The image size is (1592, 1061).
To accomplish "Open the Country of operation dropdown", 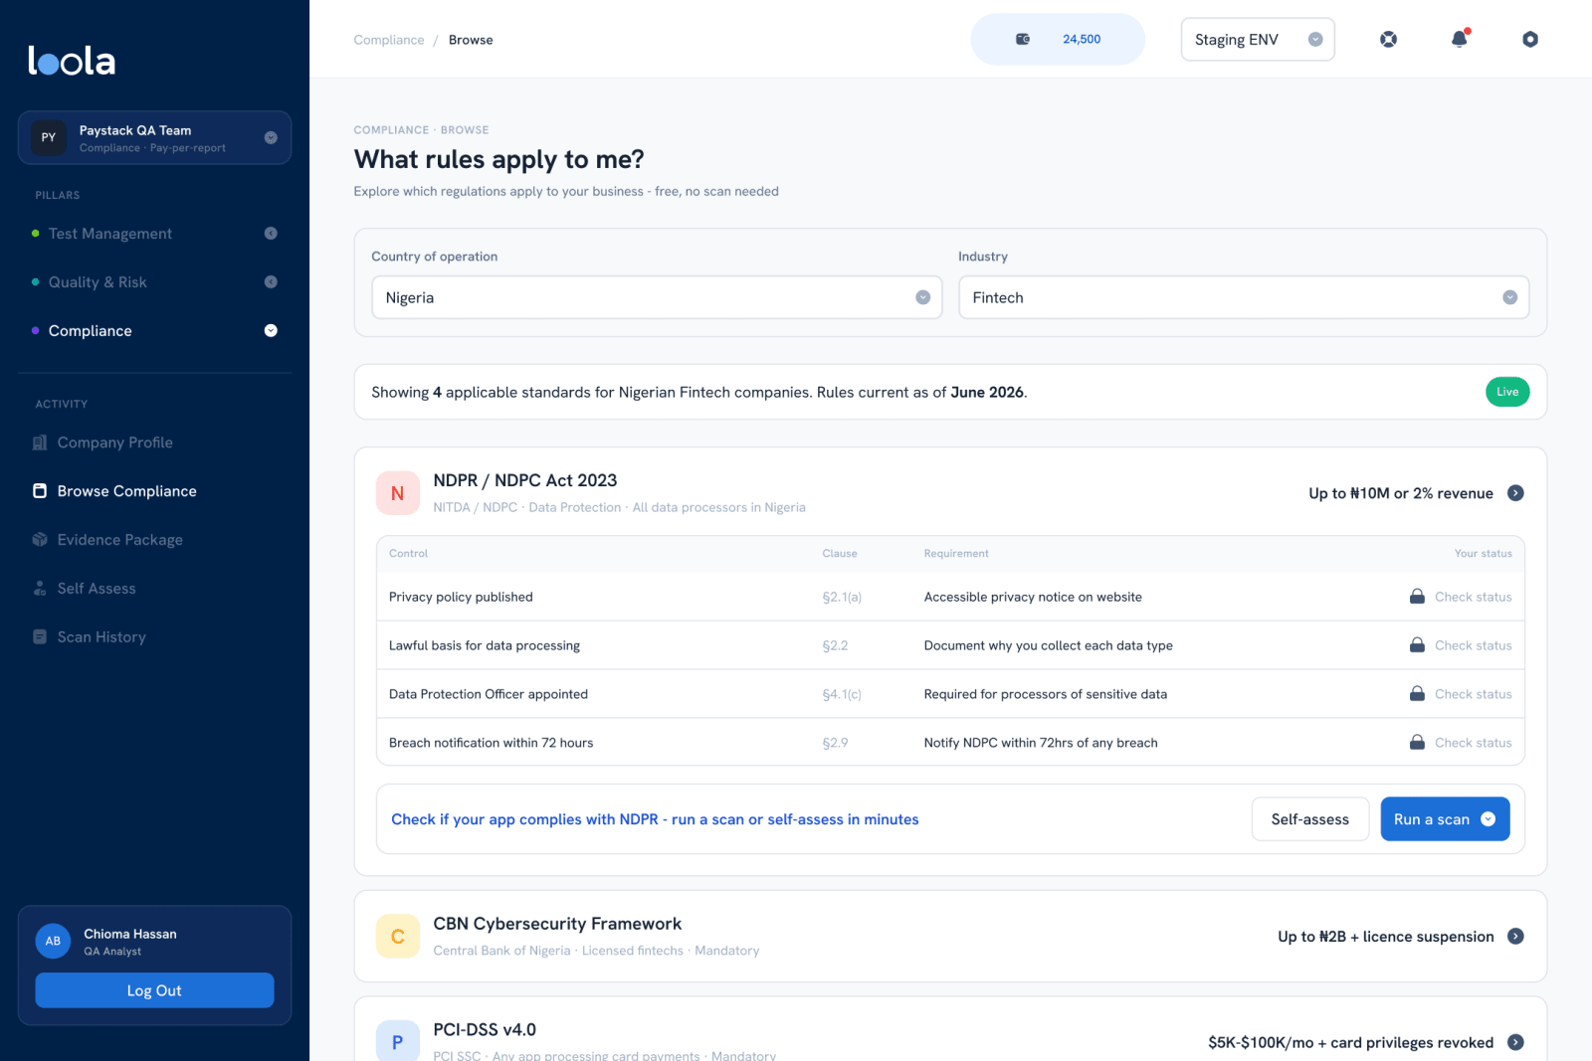I will pyautogui.click(x=657, y=297).
